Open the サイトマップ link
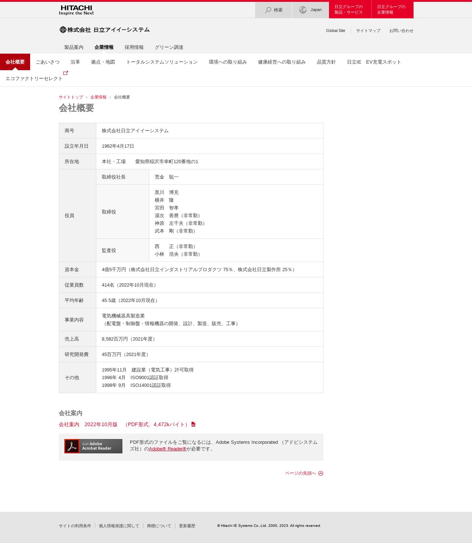The image size is (472, 543). [368, 30]
